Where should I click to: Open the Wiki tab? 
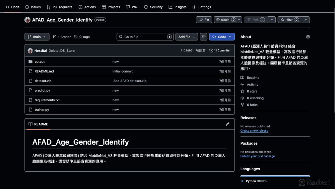132,7
